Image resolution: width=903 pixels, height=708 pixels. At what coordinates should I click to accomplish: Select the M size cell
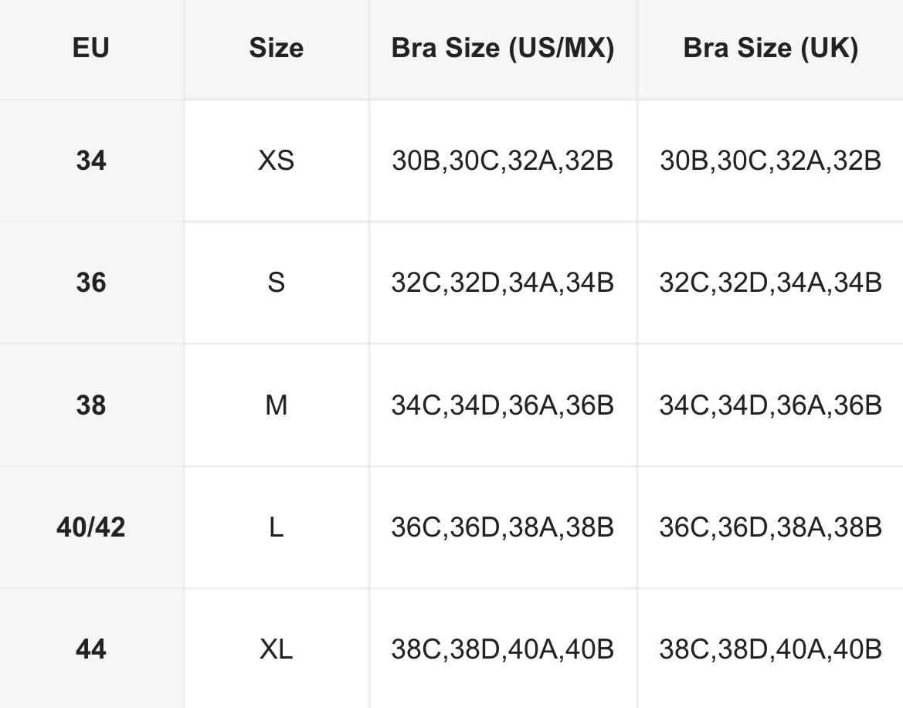[276, 405]
